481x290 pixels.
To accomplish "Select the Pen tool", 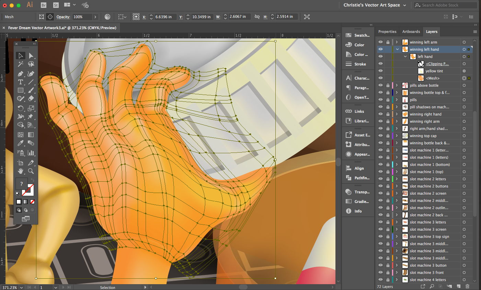I will tap(21, 74).
